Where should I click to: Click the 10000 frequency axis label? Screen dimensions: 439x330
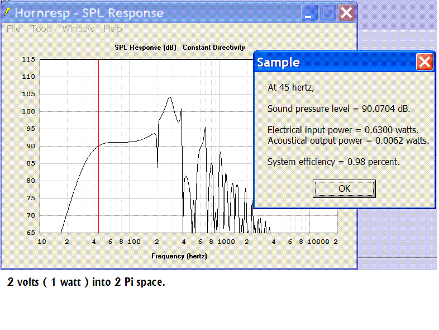click(x=318, y=242)
